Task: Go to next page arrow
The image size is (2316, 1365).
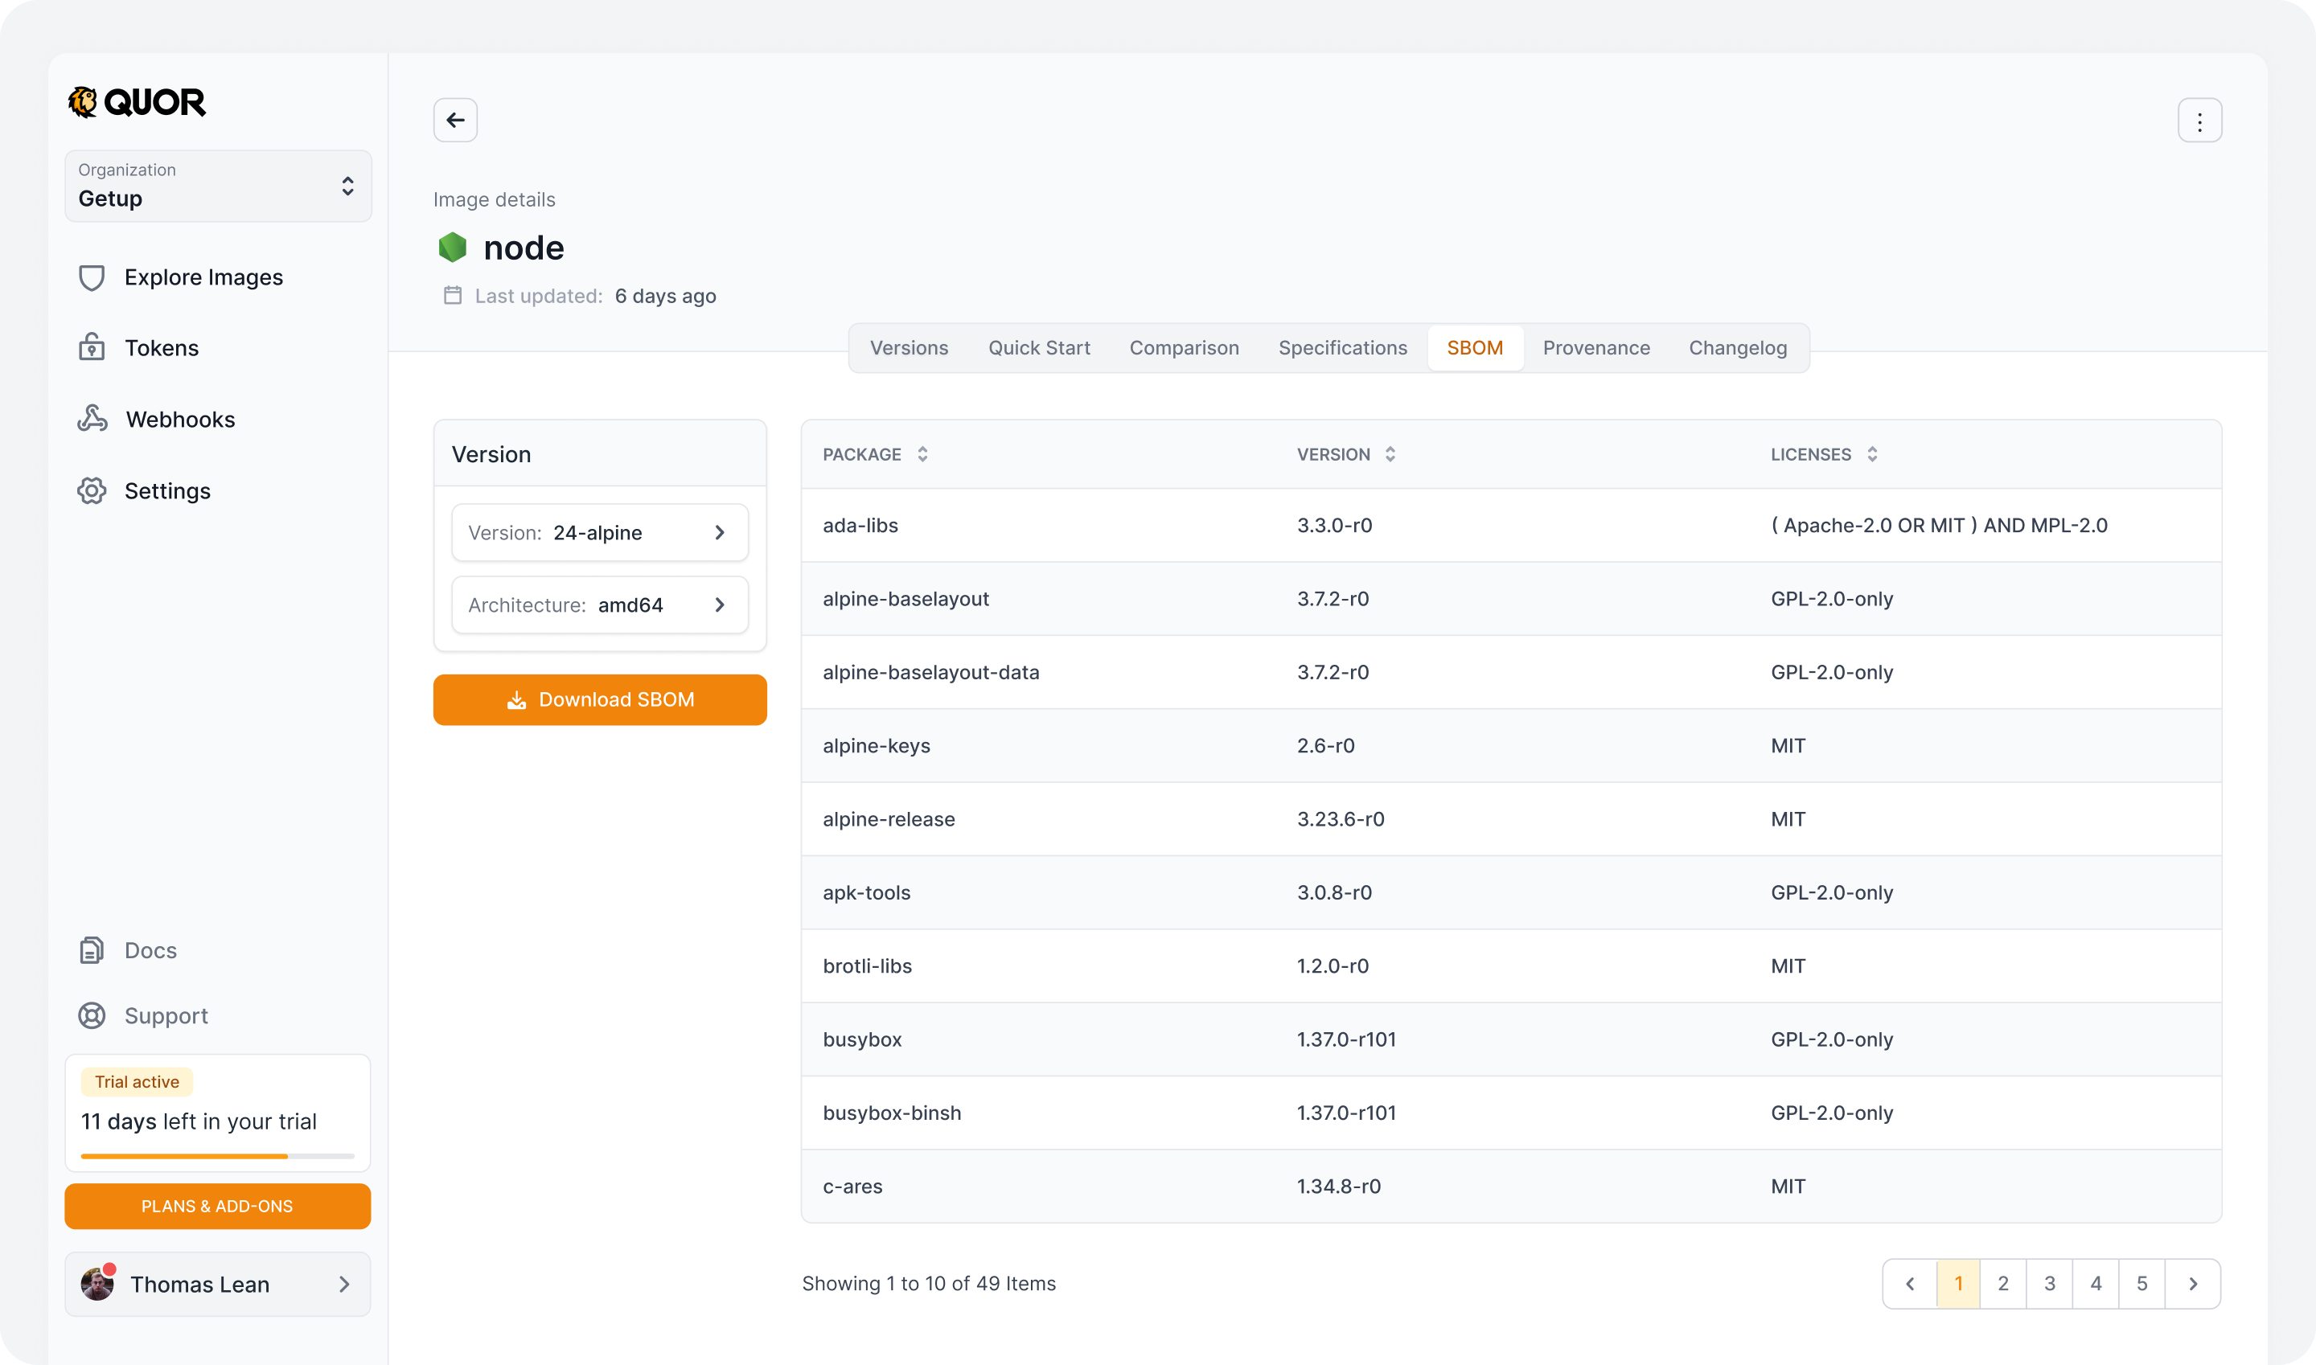Action: [2193, 1283]
